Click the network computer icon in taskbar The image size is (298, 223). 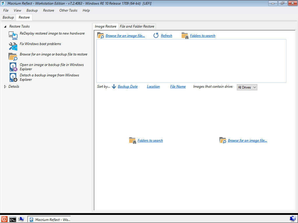coord(21,220)
